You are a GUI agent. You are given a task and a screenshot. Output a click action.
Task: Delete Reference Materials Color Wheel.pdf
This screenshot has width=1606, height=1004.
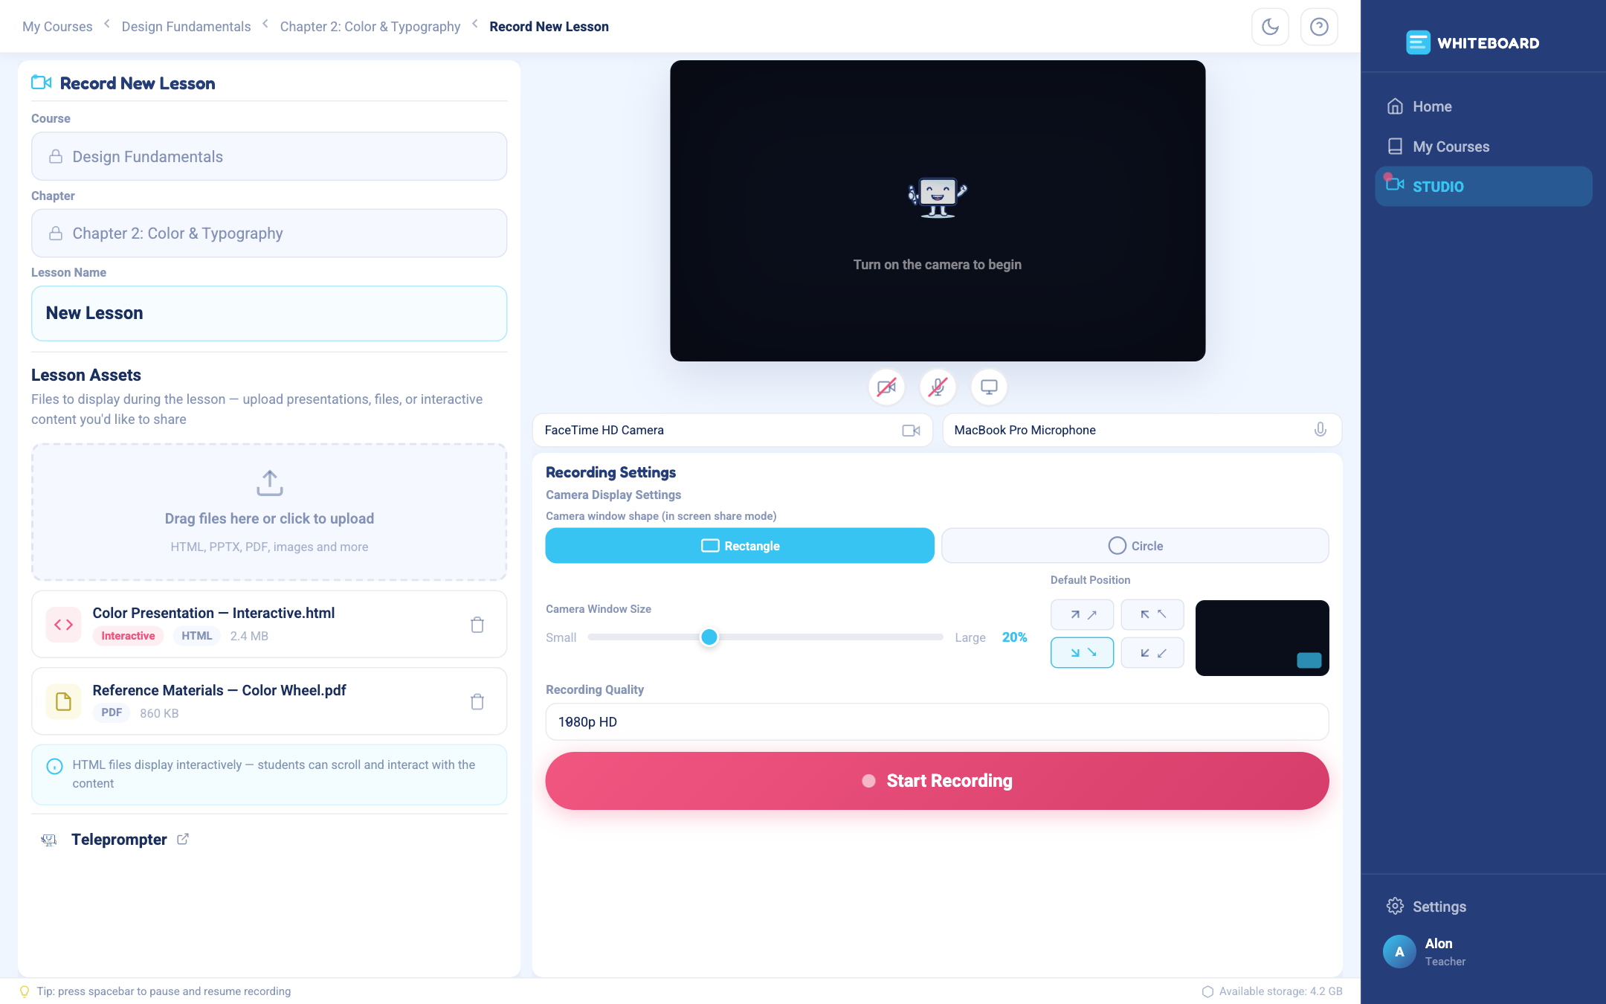coord(477,701)
